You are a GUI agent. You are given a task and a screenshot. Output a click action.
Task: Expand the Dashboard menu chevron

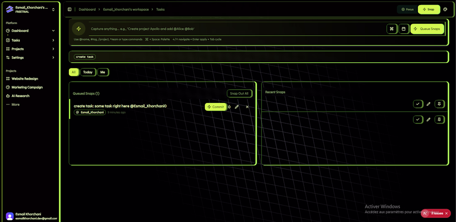click(53, 31)
